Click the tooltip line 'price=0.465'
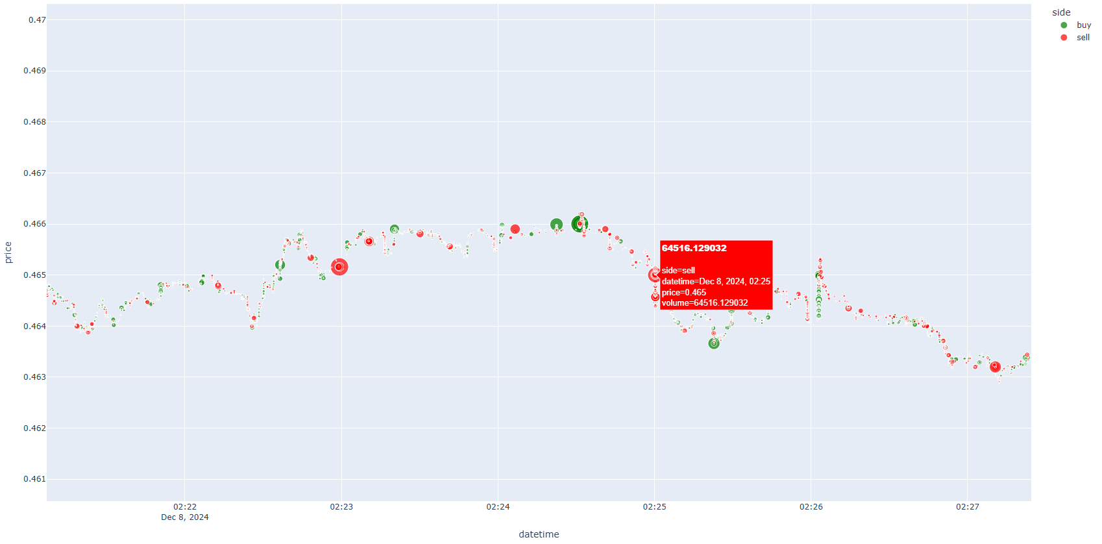The width and height of the screenshot is (1102, 544). point(684,293)
